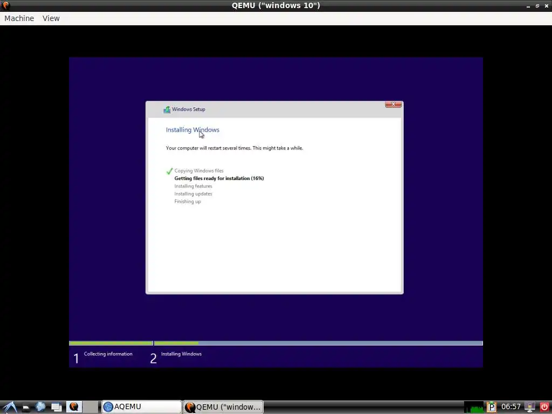Open the View menu in QEMU
Viewport: 552px width, 414px height.
[51, 18]
